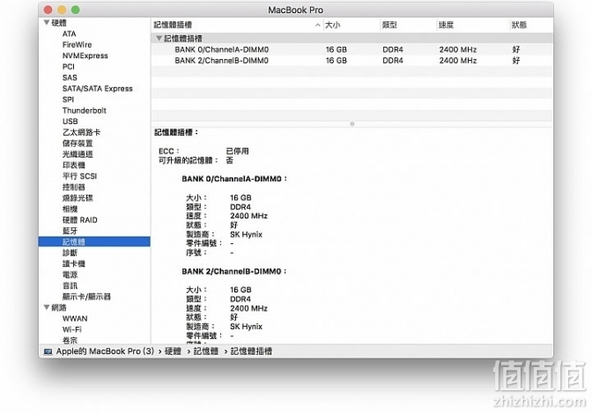Select row BANK 2/ChannelB-DIMM0
Viewport: 592px width, 413px height.
351,61
